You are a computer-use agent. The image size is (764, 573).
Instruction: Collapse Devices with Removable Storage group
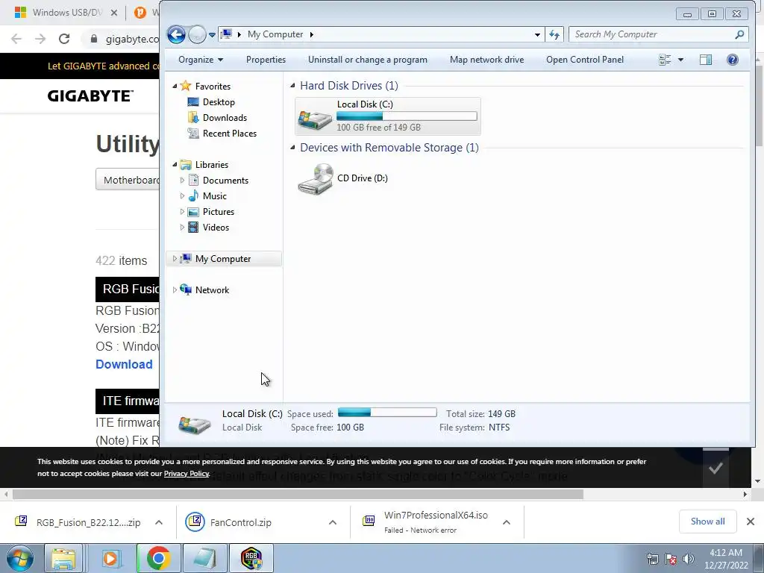[292, 148]
